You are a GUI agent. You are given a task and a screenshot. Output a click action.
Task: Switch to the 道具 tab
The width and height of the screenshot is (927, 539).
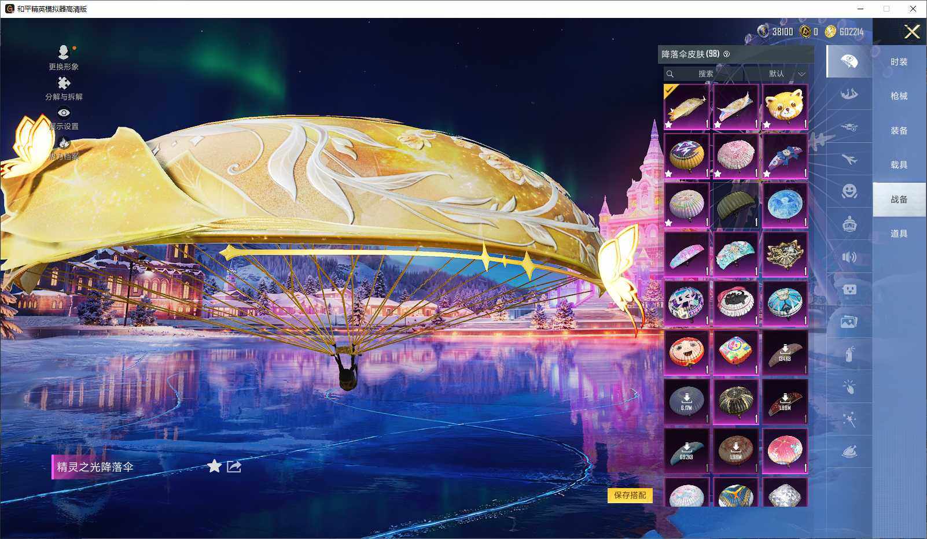(x=899, y=234)
